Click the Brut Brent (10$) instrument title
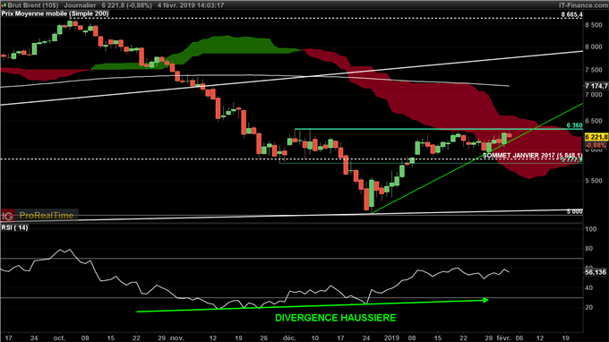Viewport: 609px width, 342px height. [33, 5]
